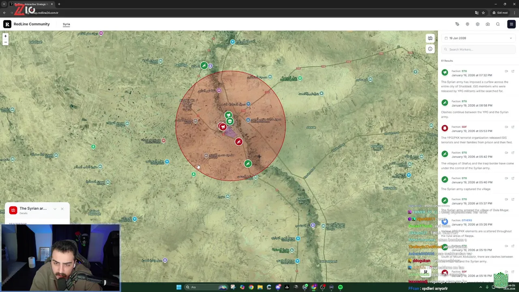This screenshot has height=292, width=519.
Task: Click the magnifier search icon in the header
Action: (498, 24)
